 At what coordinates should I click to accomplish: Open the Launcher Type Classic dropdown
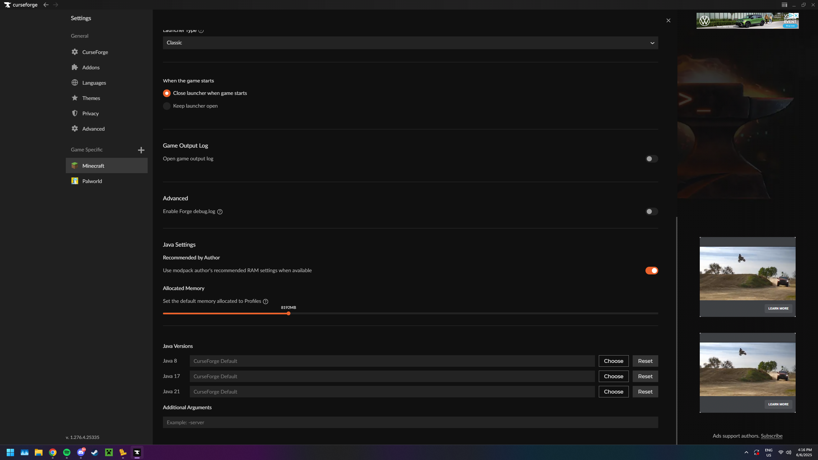click(x=410, y=43)
